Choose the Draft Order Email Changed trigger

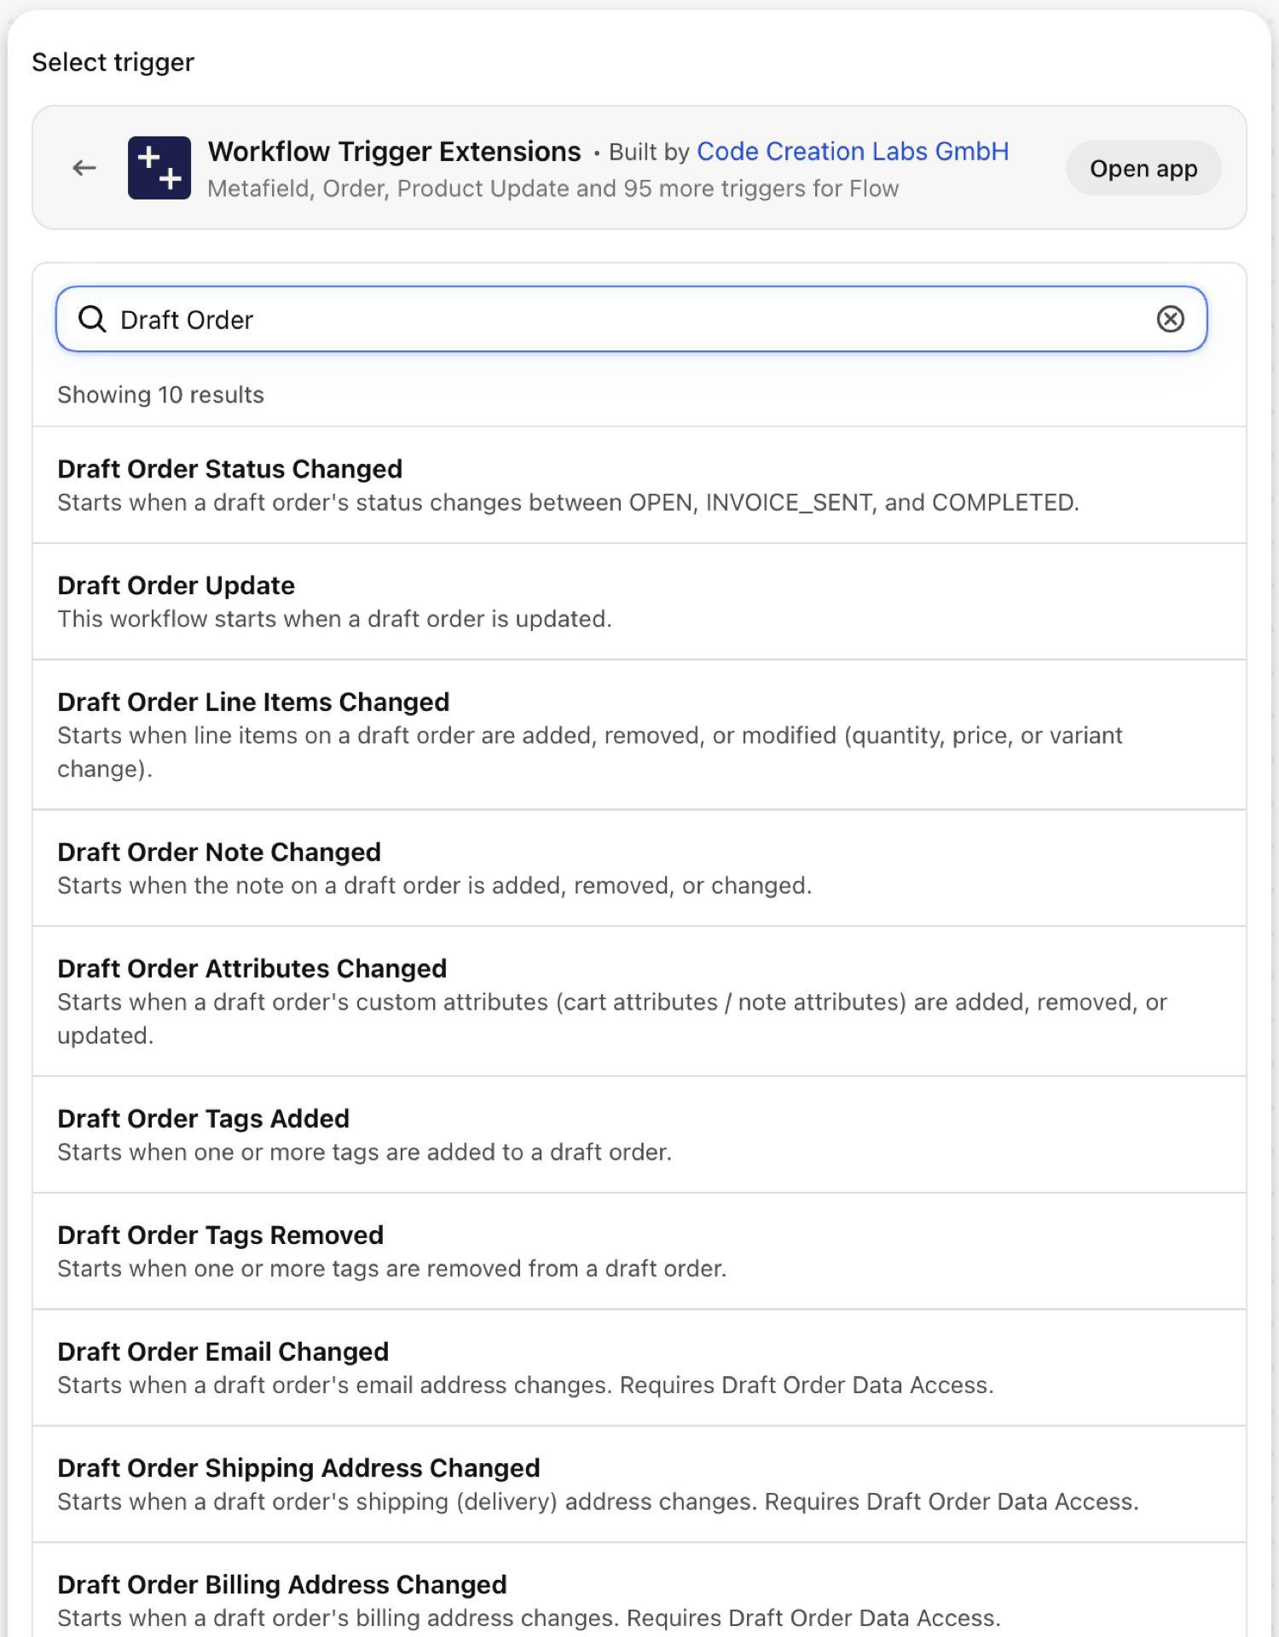(x=639, y=1368)
